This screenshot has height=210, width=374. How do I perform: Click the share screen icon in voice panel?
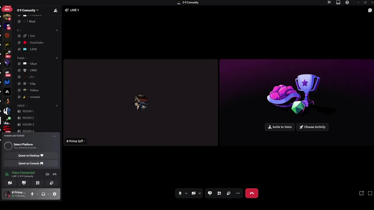tap(24, 183)
